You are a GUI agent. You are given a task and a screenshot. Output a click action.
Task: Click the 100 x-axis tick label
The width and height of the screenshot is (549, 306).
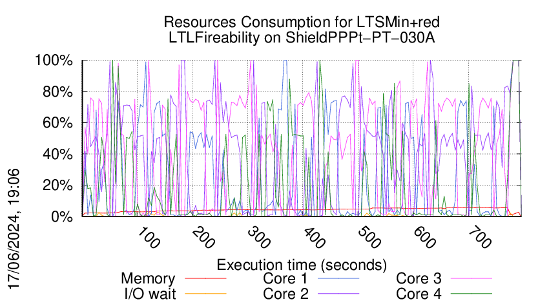pos(149,238)
